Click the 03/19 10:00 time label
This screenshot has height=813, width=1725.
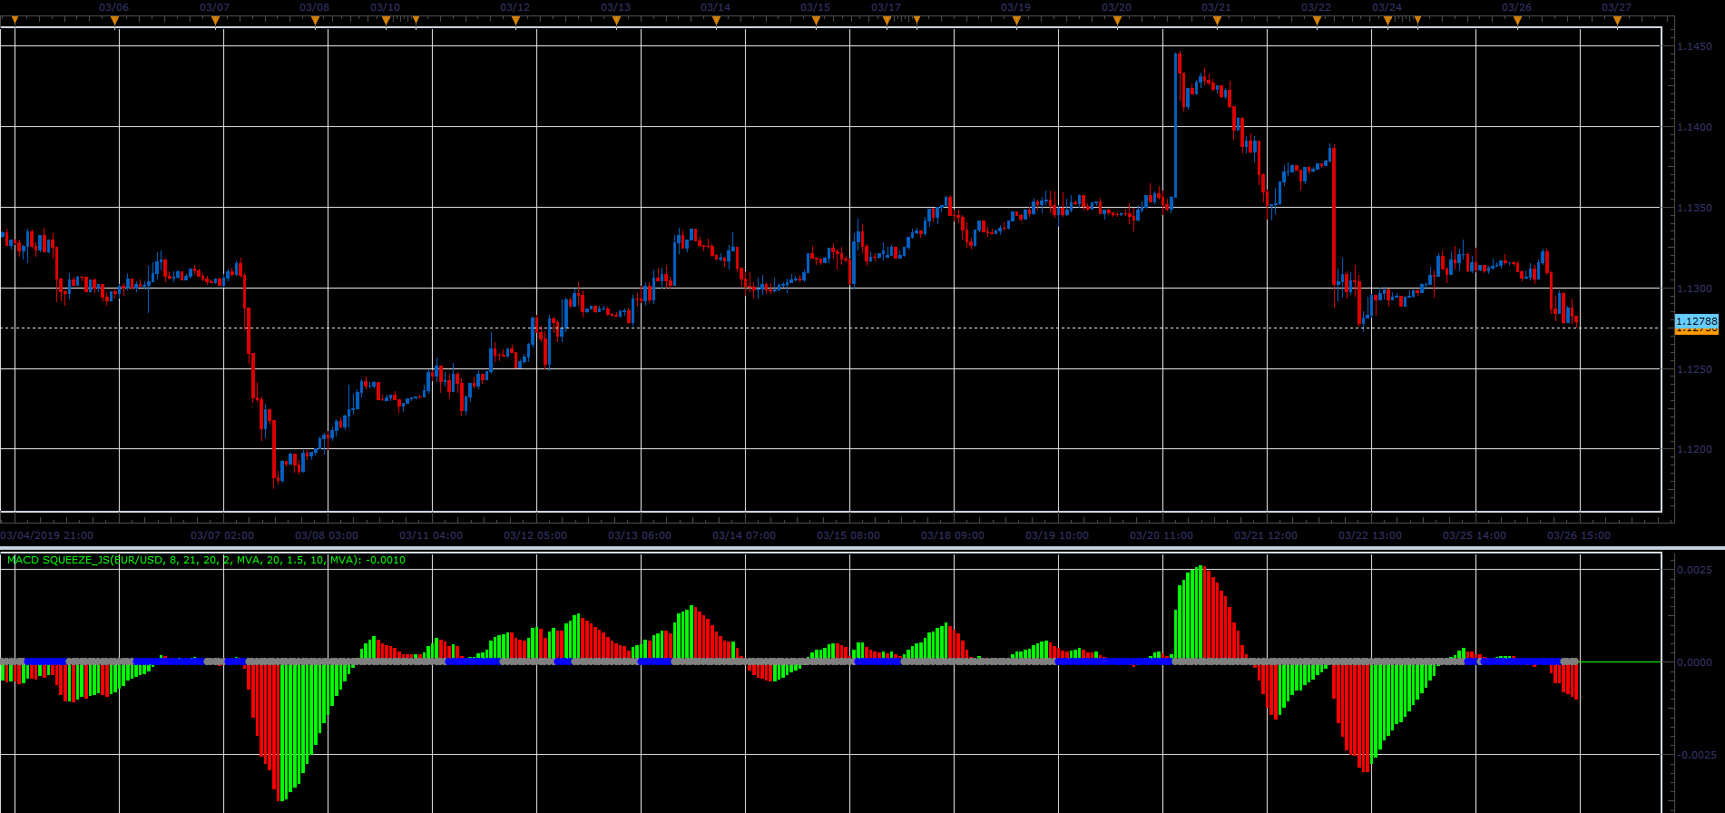click(x=1057, y=535)
